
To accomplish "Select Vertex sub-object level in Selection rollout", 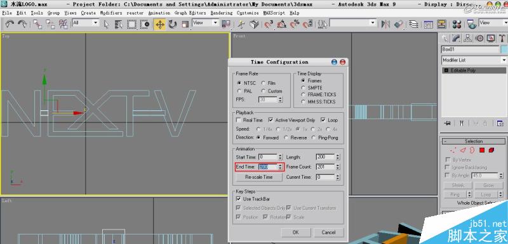I will pos(453,150).
